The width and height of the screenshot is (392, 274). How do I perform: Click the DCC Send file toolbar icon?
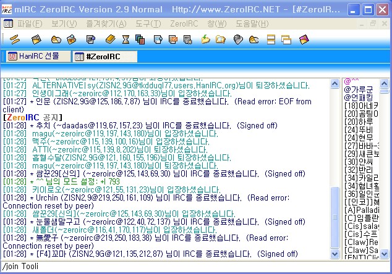coord(158,39)
